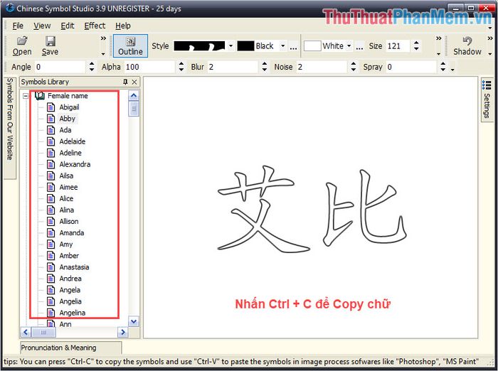Click the library scroll up arrow

[134, 95]
